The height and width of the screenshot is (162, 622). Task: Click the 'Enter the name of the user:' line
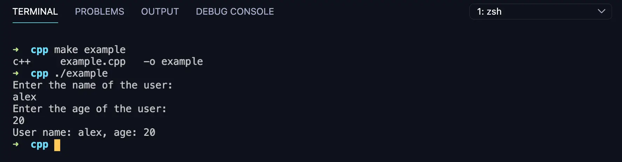click(x=92, y=85)
